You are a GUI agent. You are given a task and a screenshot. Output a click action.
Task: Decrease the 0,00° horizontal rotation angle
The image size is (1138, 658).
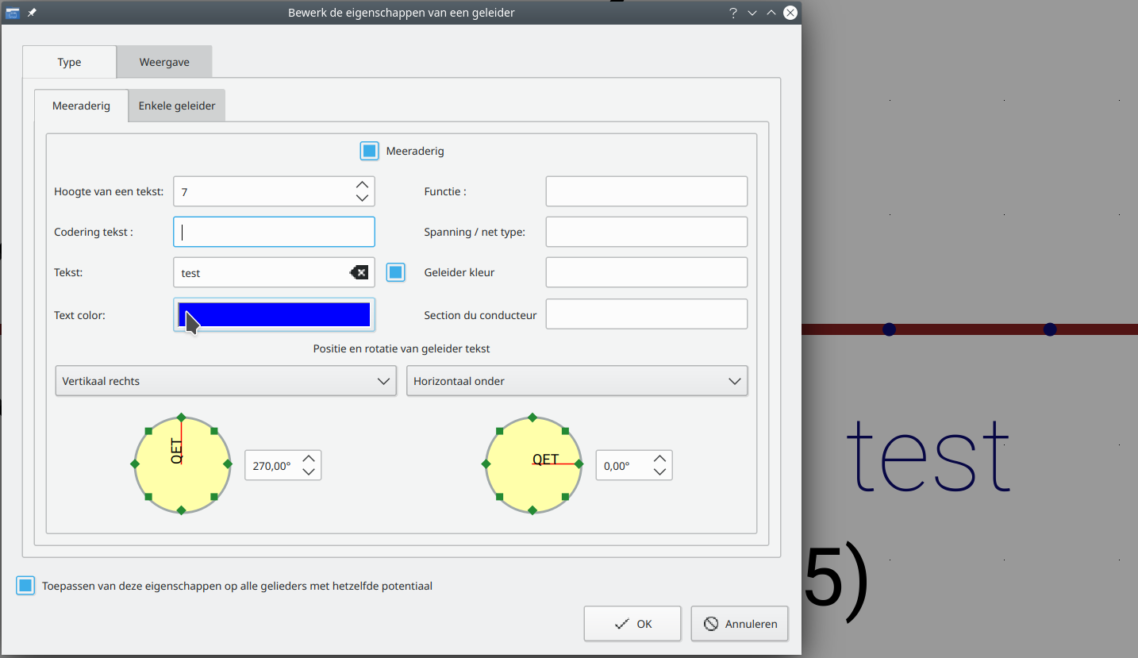659,472
